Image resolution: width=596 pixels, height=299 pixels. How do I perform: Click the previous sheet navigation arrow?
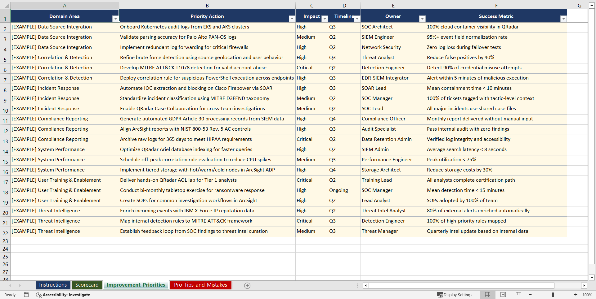(11, 285)
